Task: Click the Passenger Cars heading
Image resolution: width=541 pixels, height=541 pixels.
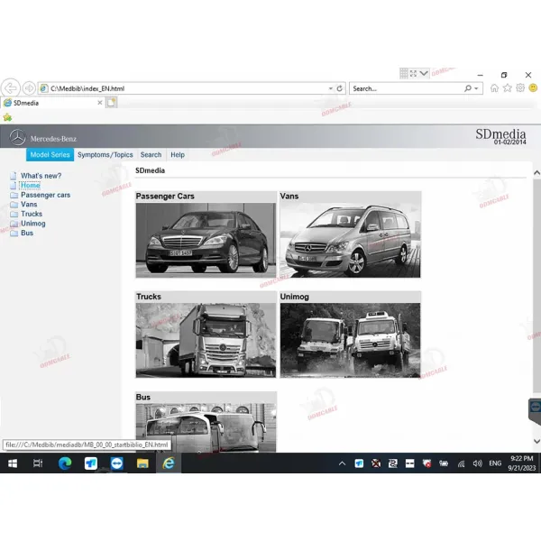Action: 165,196
